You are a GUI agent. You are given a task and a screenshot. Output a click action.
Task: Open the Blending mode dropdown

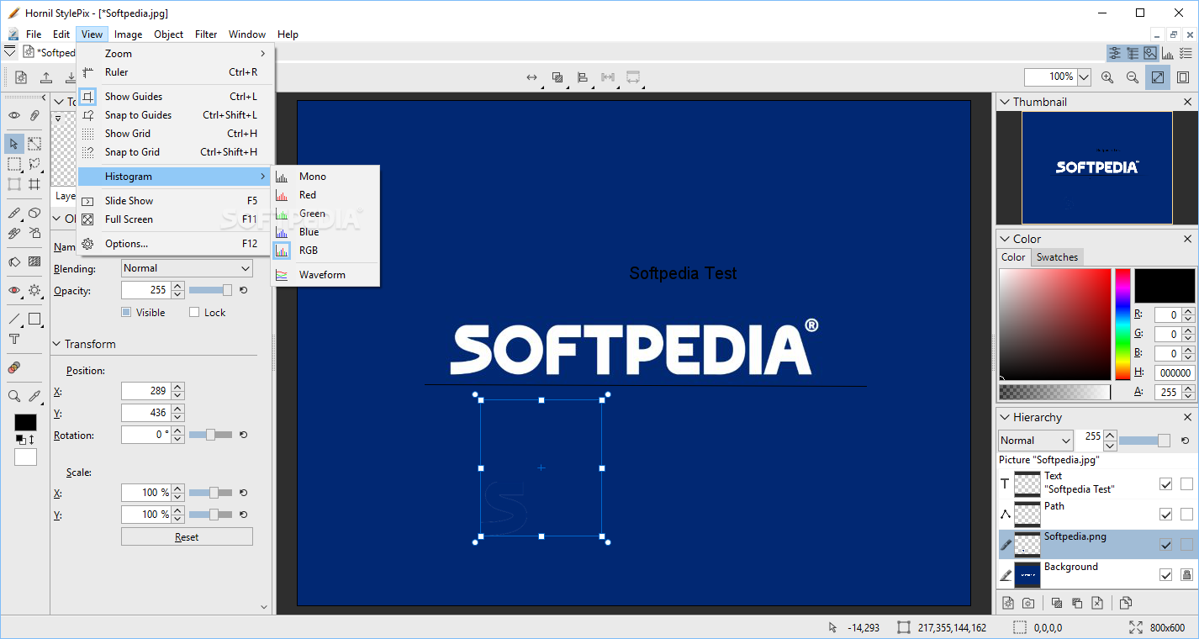click(187, 268)
